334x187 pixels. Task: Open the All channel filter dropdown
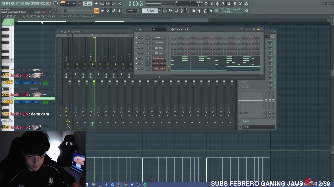click(x=159, y=29)
